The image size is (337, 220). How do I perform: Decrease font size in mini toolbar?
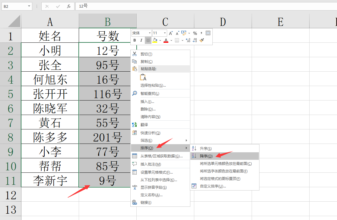tap(177, 33)
